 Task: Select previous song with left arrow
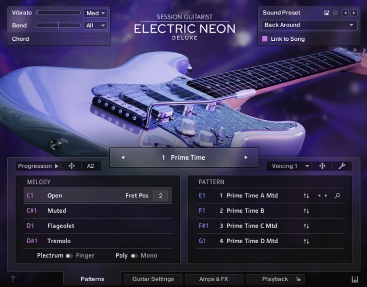pos(123,158)
